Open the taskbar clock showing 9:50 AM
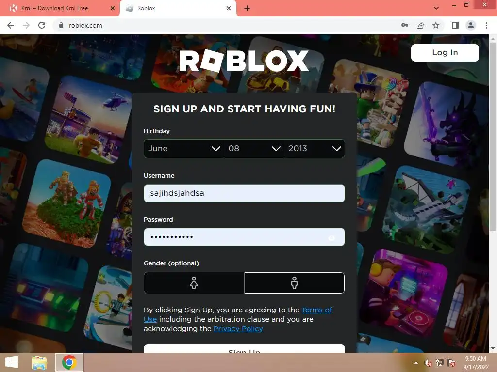Image resolution: width=497 pixels, height=372 pixels. pos(476,363)
